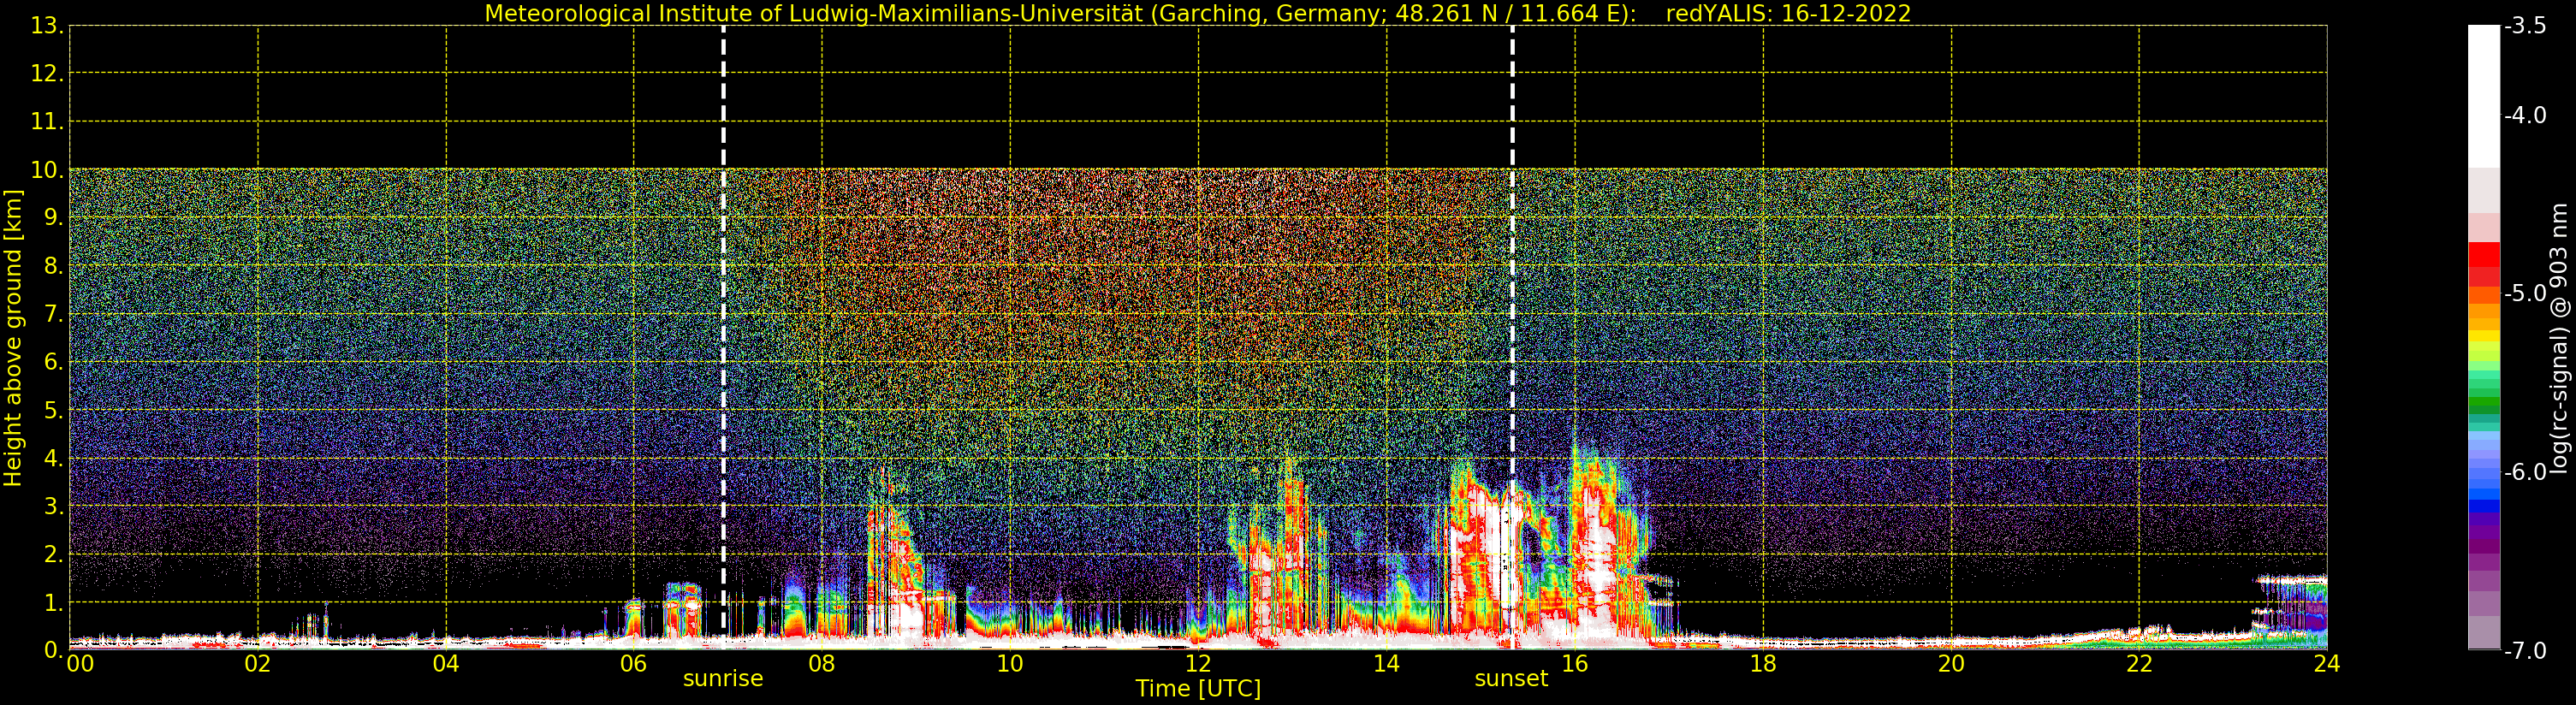Click the '10.' height axis tick label
This screenshot has width=2576, height=705.
(x=47, y=170)
